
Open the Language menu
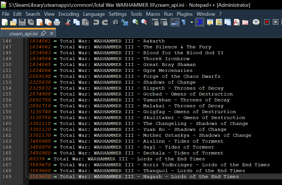[94, 14]
